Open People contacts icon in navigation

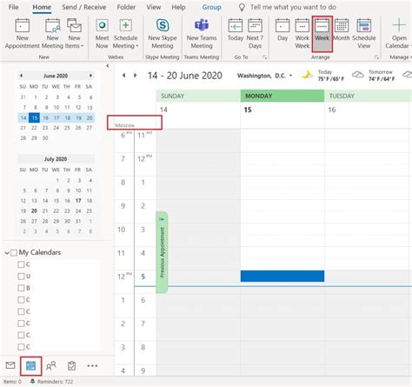[51, 365]
